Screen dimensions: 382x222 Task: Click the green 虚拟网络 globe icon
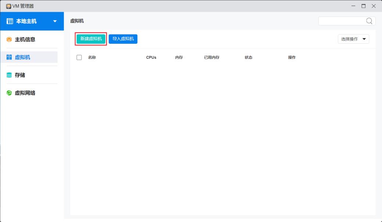[x=9, y=93]
